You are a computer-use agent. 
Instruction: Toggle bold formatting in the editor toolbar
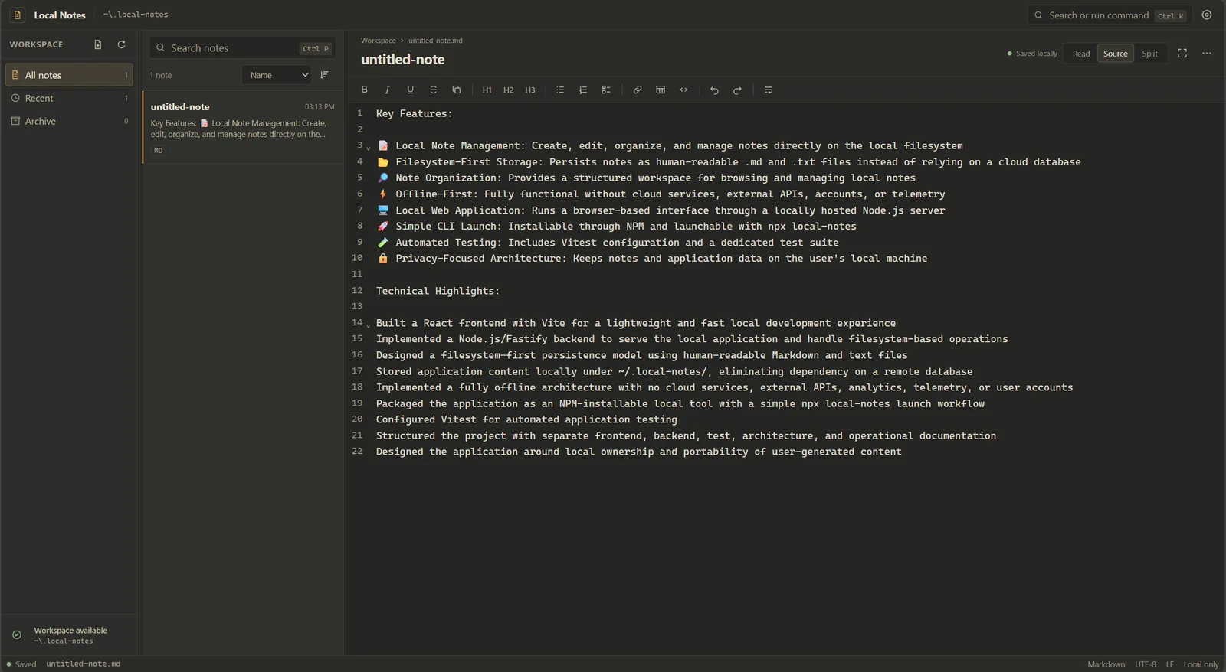pyautogui.click(x=365, y=90)
